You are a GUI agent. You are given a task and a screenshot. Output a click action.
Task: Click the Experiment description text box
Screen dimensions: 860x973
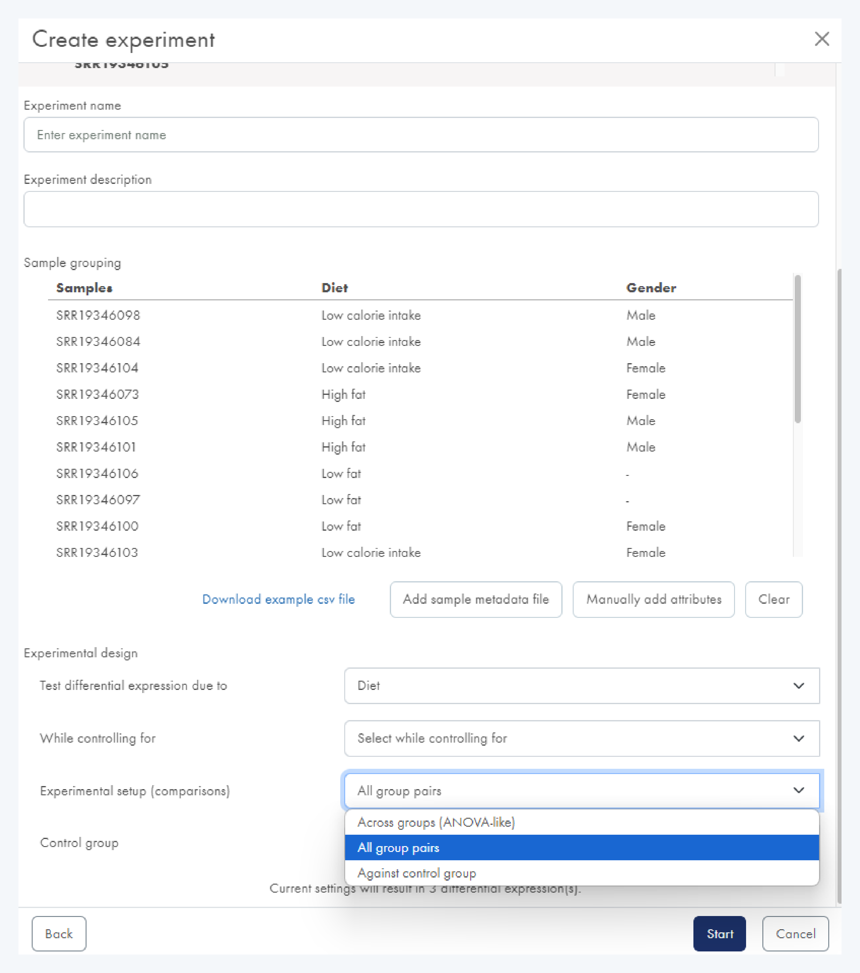[421, 209]
